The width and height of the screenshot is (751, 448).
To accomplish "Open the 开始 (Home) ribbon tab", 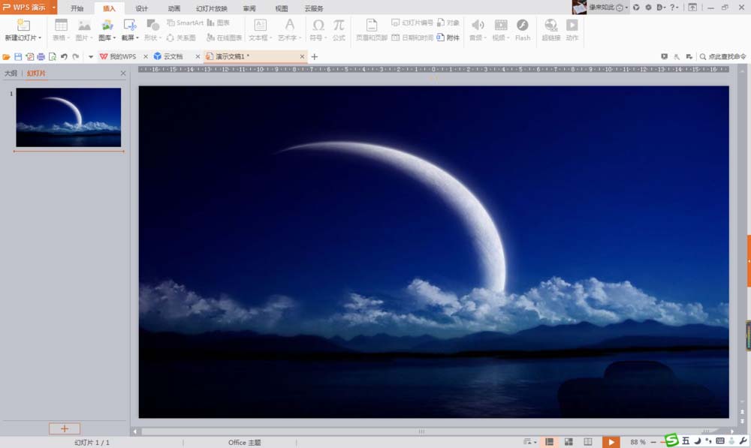I will (x=77, y=8).
